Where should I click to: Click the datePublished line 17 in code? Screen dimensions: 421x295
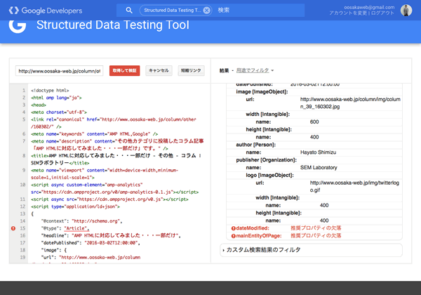click(x=91, y=243)
